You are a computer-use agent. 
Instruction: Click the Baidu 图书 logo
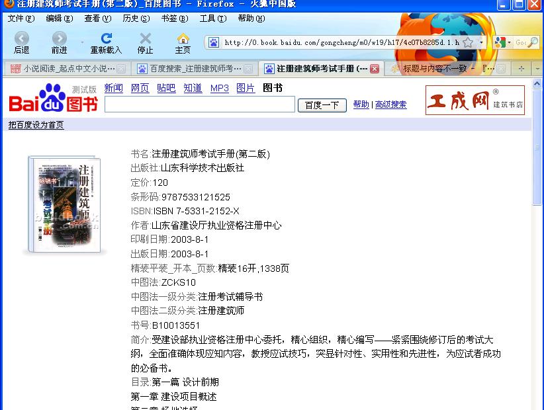click(53, 99)
